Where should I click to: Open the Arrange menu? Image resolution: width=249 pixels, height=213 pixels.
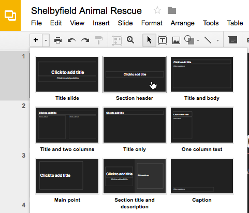coord(183,23)
